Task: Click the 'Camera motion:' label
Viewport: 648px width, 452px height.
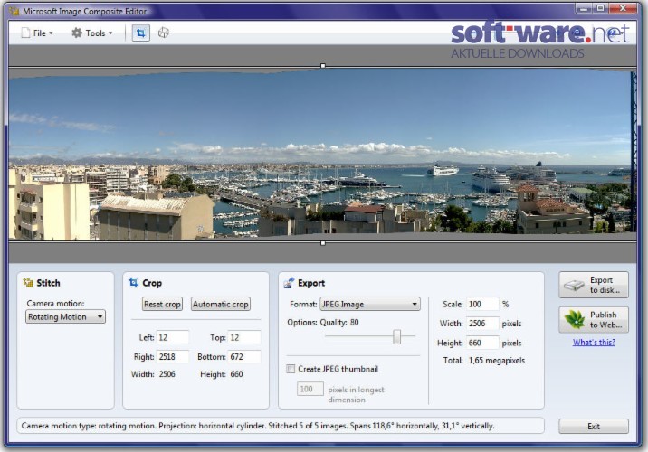Action: 55,304
